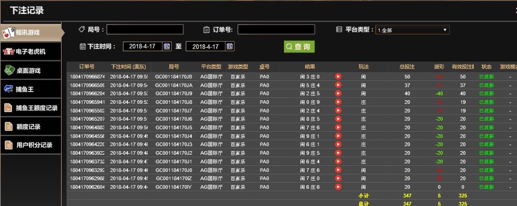Play video replay for round GC001184170J2
517x206 pixels.
[x=338, y=153]
